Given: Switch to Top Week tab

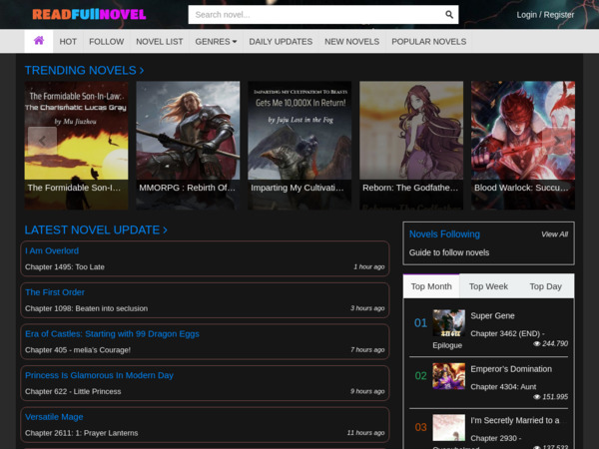Looking at the screenshot, I should point(488,286).
